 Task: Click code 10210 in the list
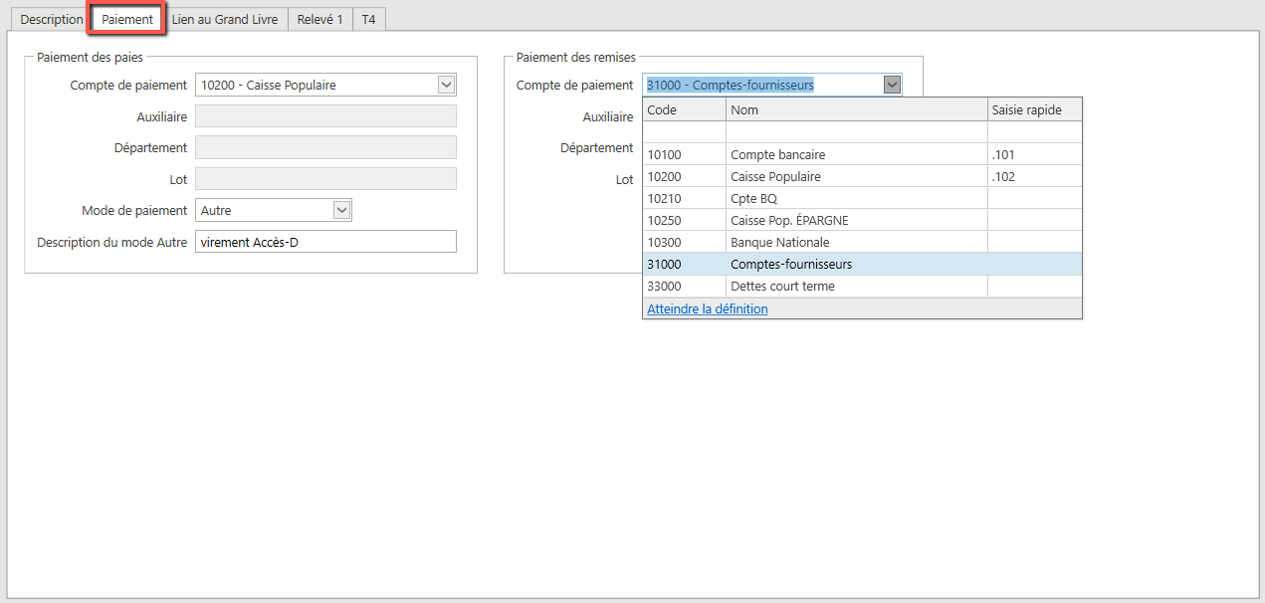(x=685, y=198)
